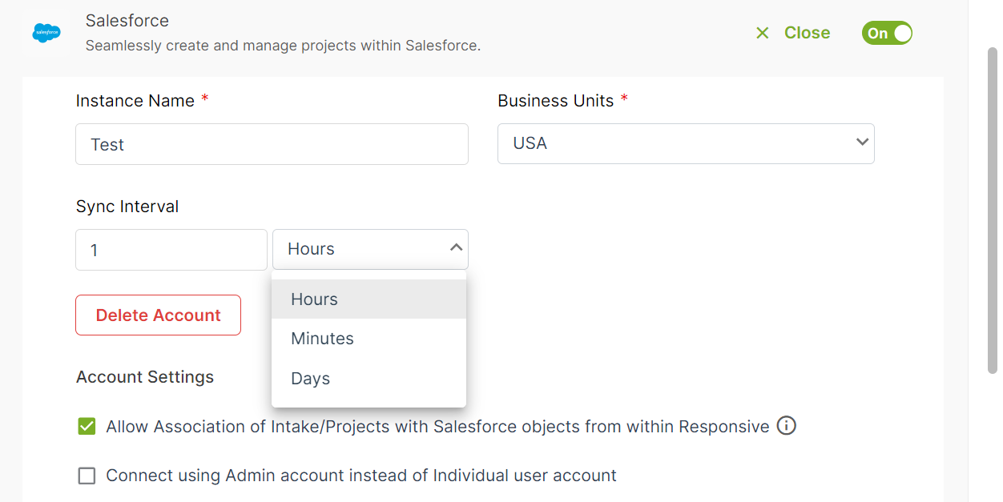Click 'Seamlessly create and manage projects' description
The width and height of the screenshot is (1003, 502).
[284, 46]
